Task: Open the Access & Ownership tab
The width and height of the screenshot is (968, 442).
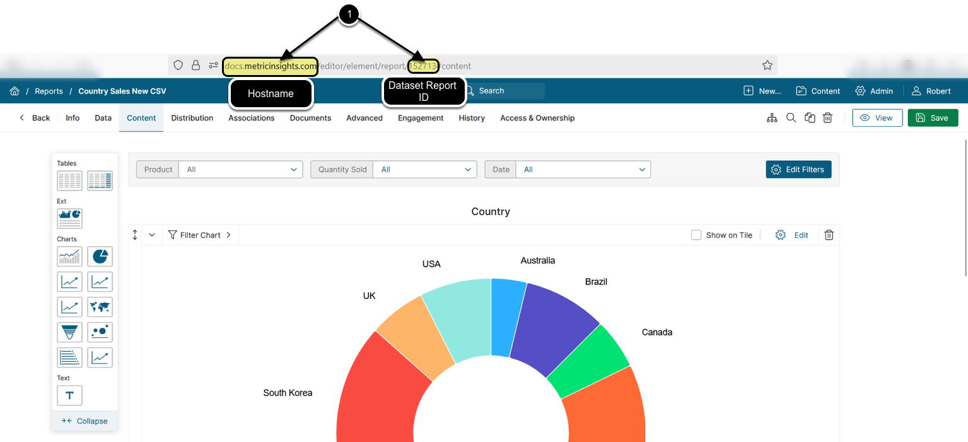Action: (x=537, y=118)
